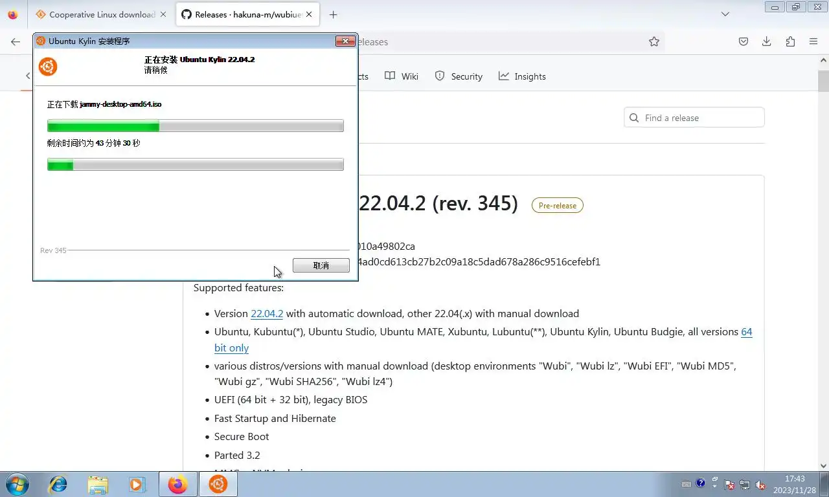This screenshot has width=829, height=497.
Task: Open the list all tabs dropdown
Action: (725, 14)
